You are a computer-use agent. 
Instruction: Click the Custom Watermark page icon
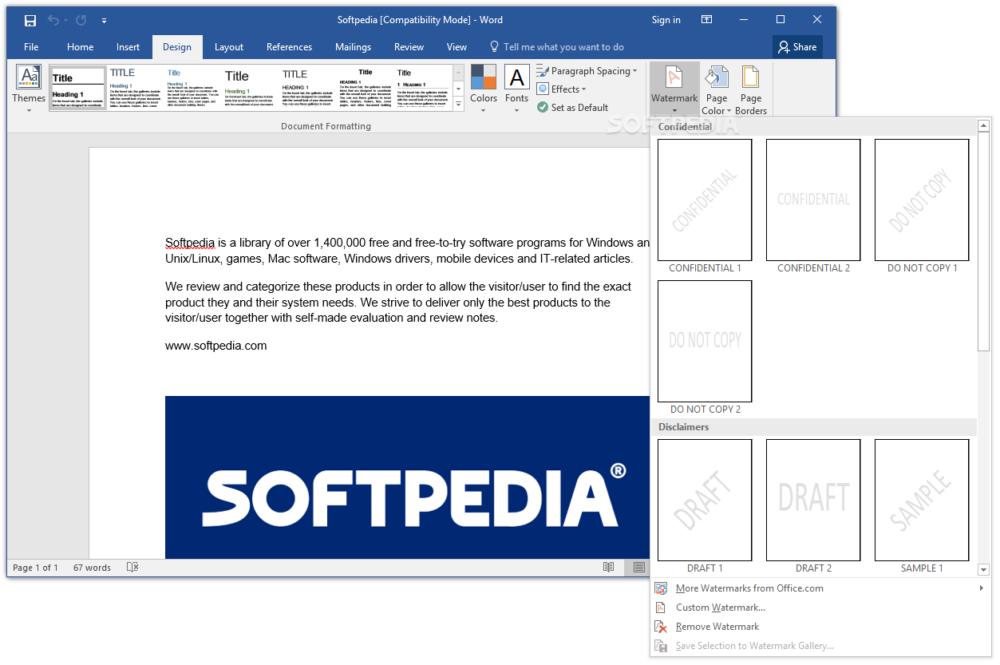660,608
